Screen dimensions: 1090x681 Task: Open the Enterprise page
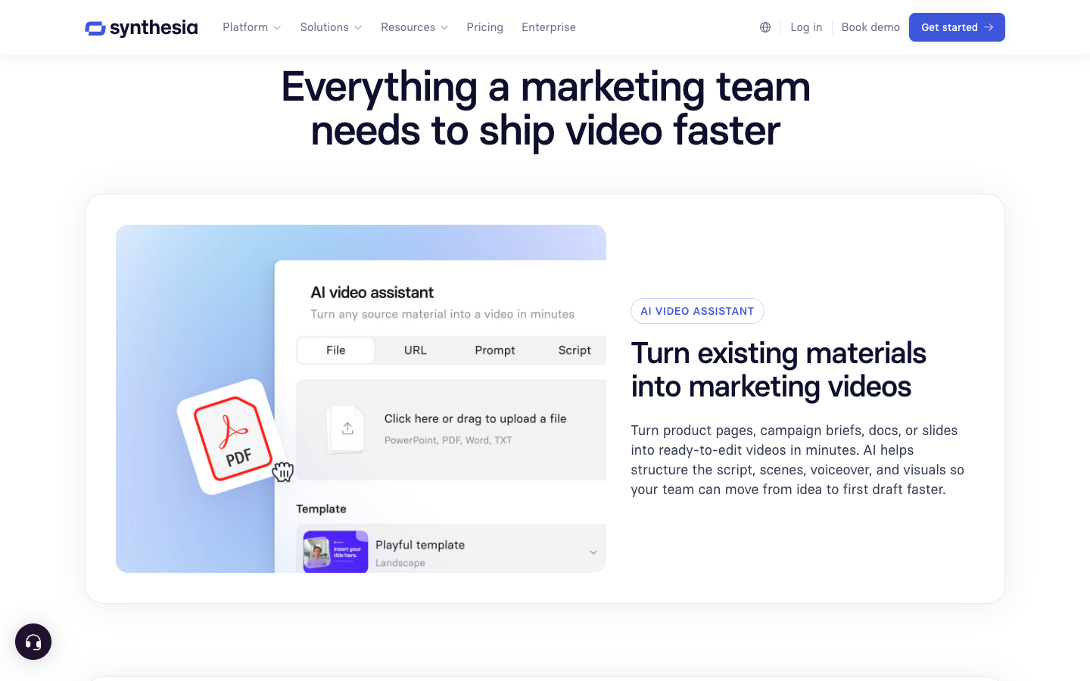pyautogui.click(x=549, y=27)
